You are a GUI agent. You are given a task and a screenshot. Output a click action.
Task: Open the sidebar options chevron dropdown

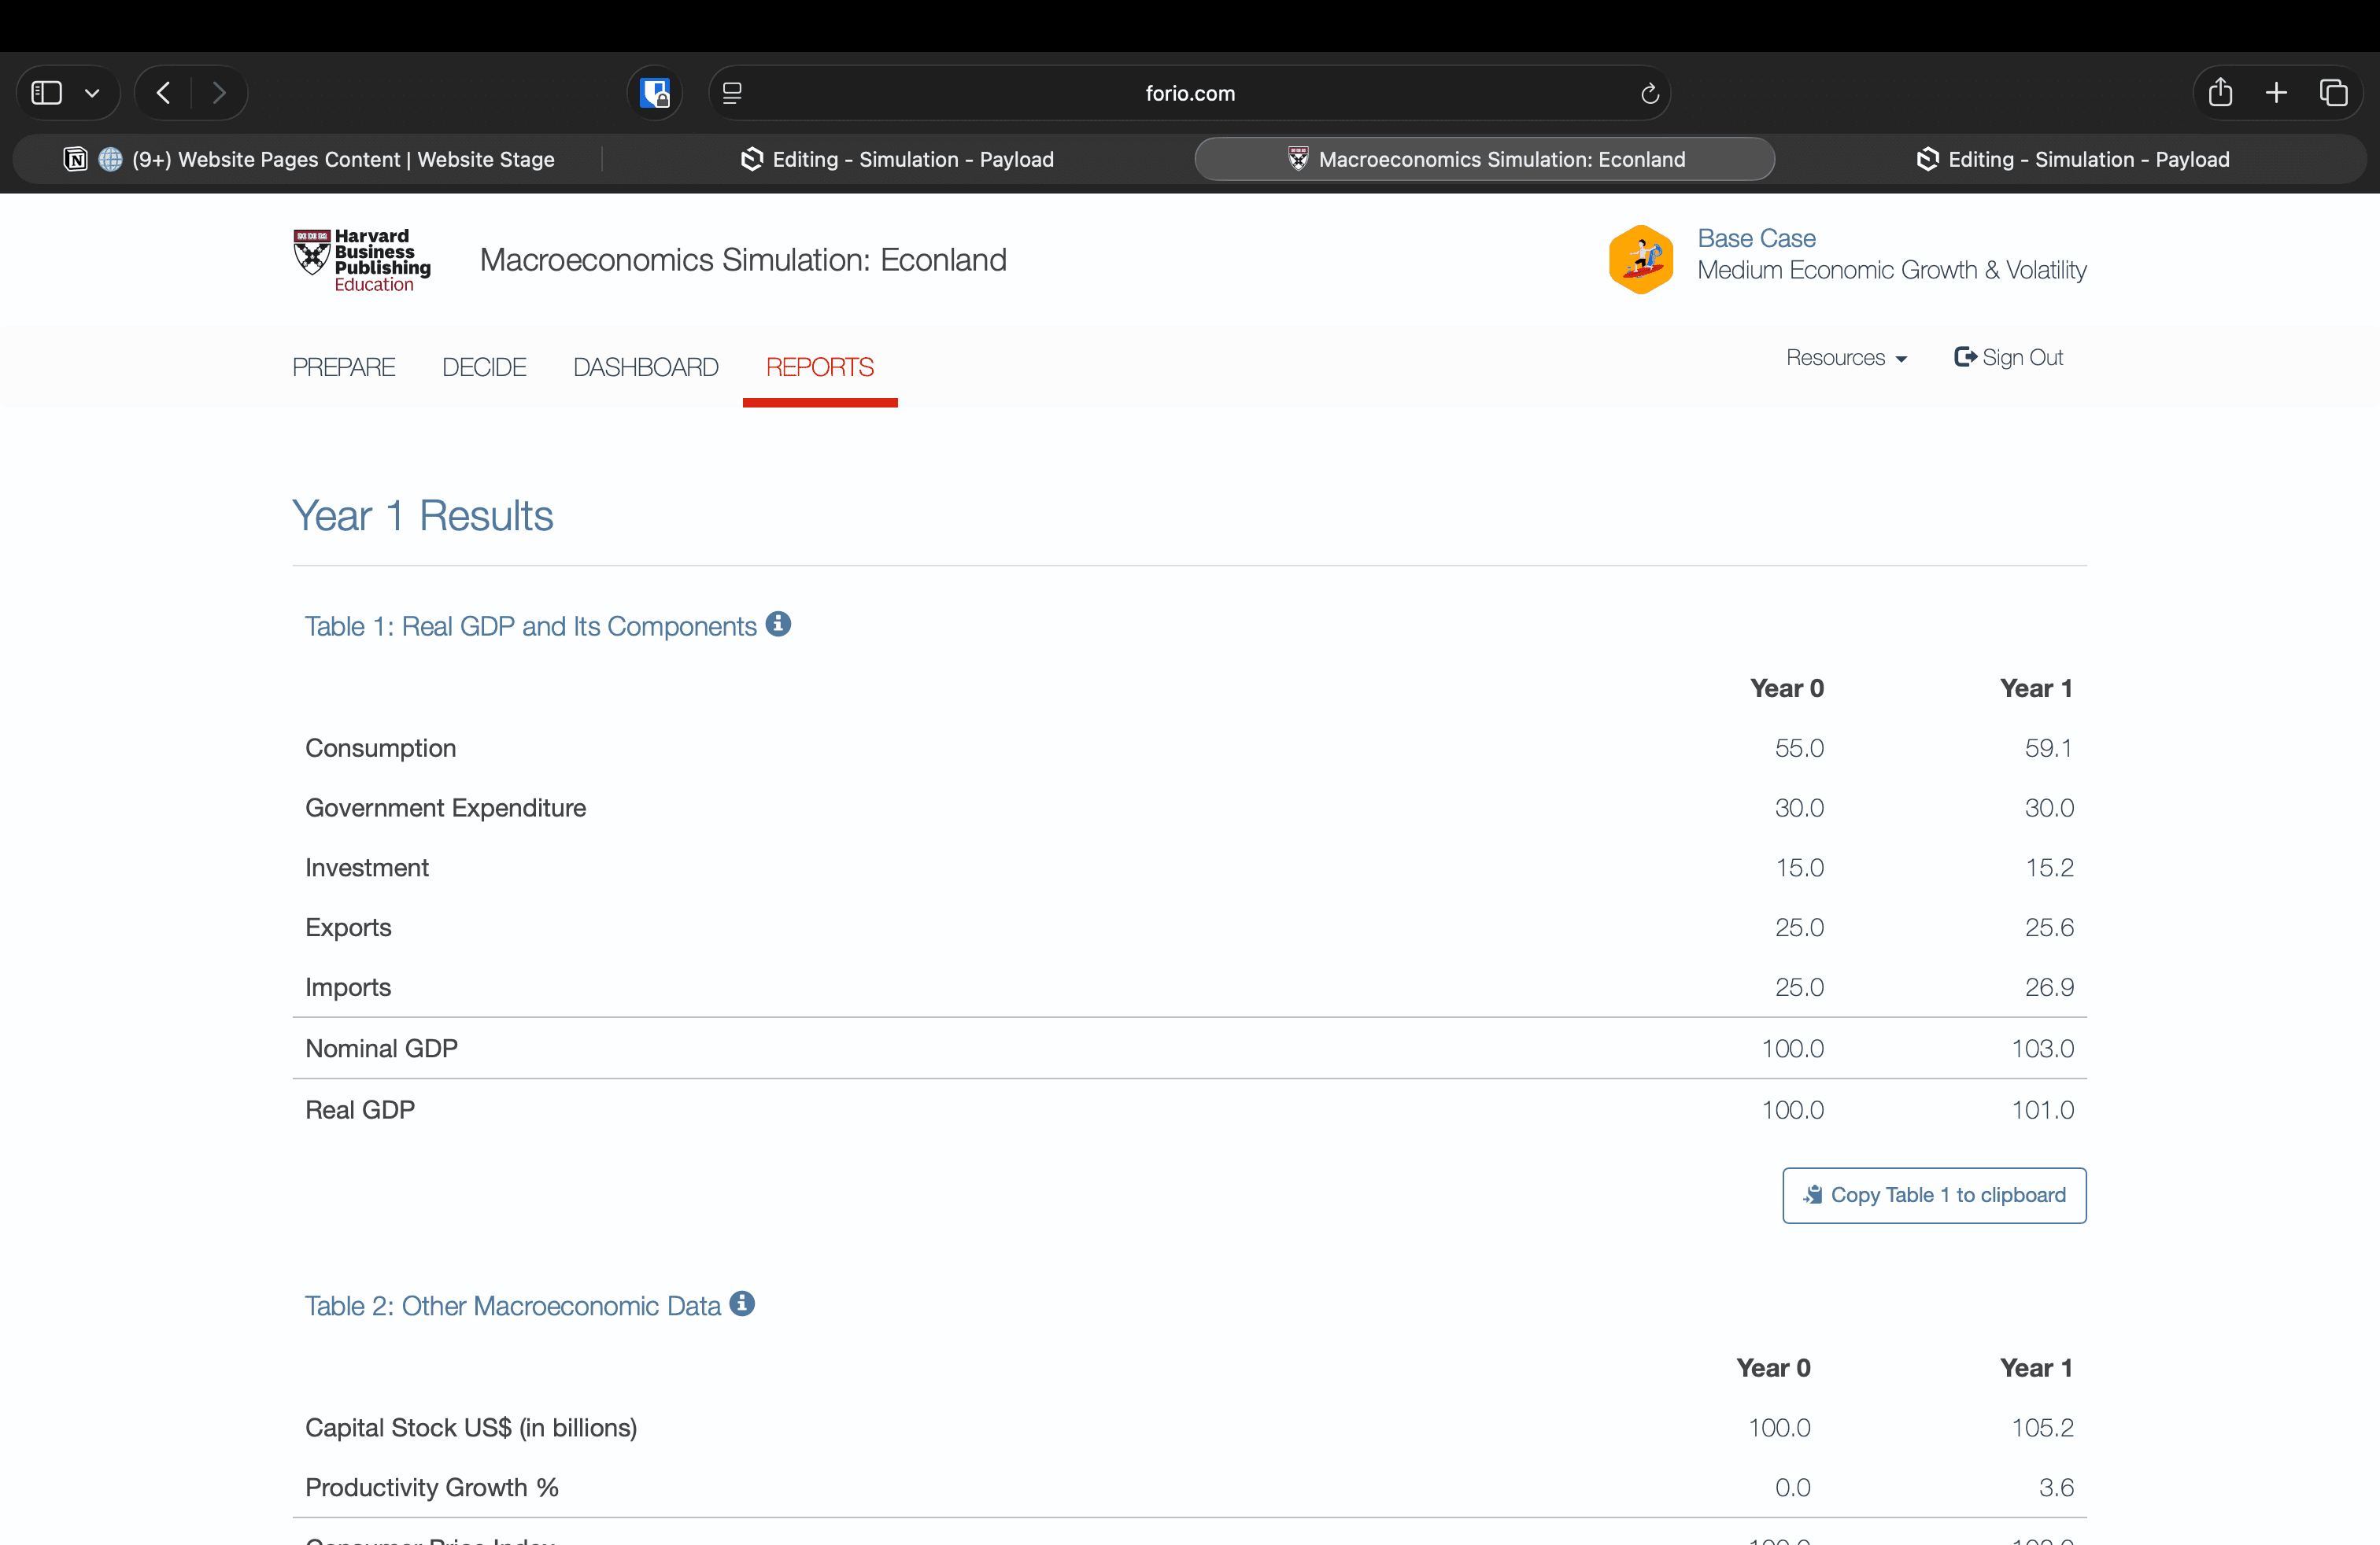(92, 93)
